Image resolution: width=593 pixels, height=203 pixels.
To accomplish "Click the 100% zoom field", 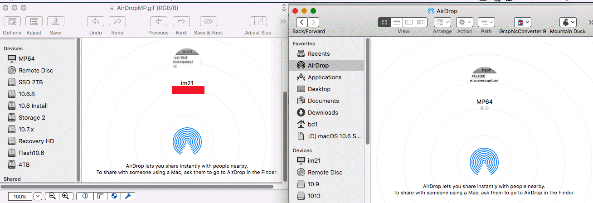I will tap(20, 197).
